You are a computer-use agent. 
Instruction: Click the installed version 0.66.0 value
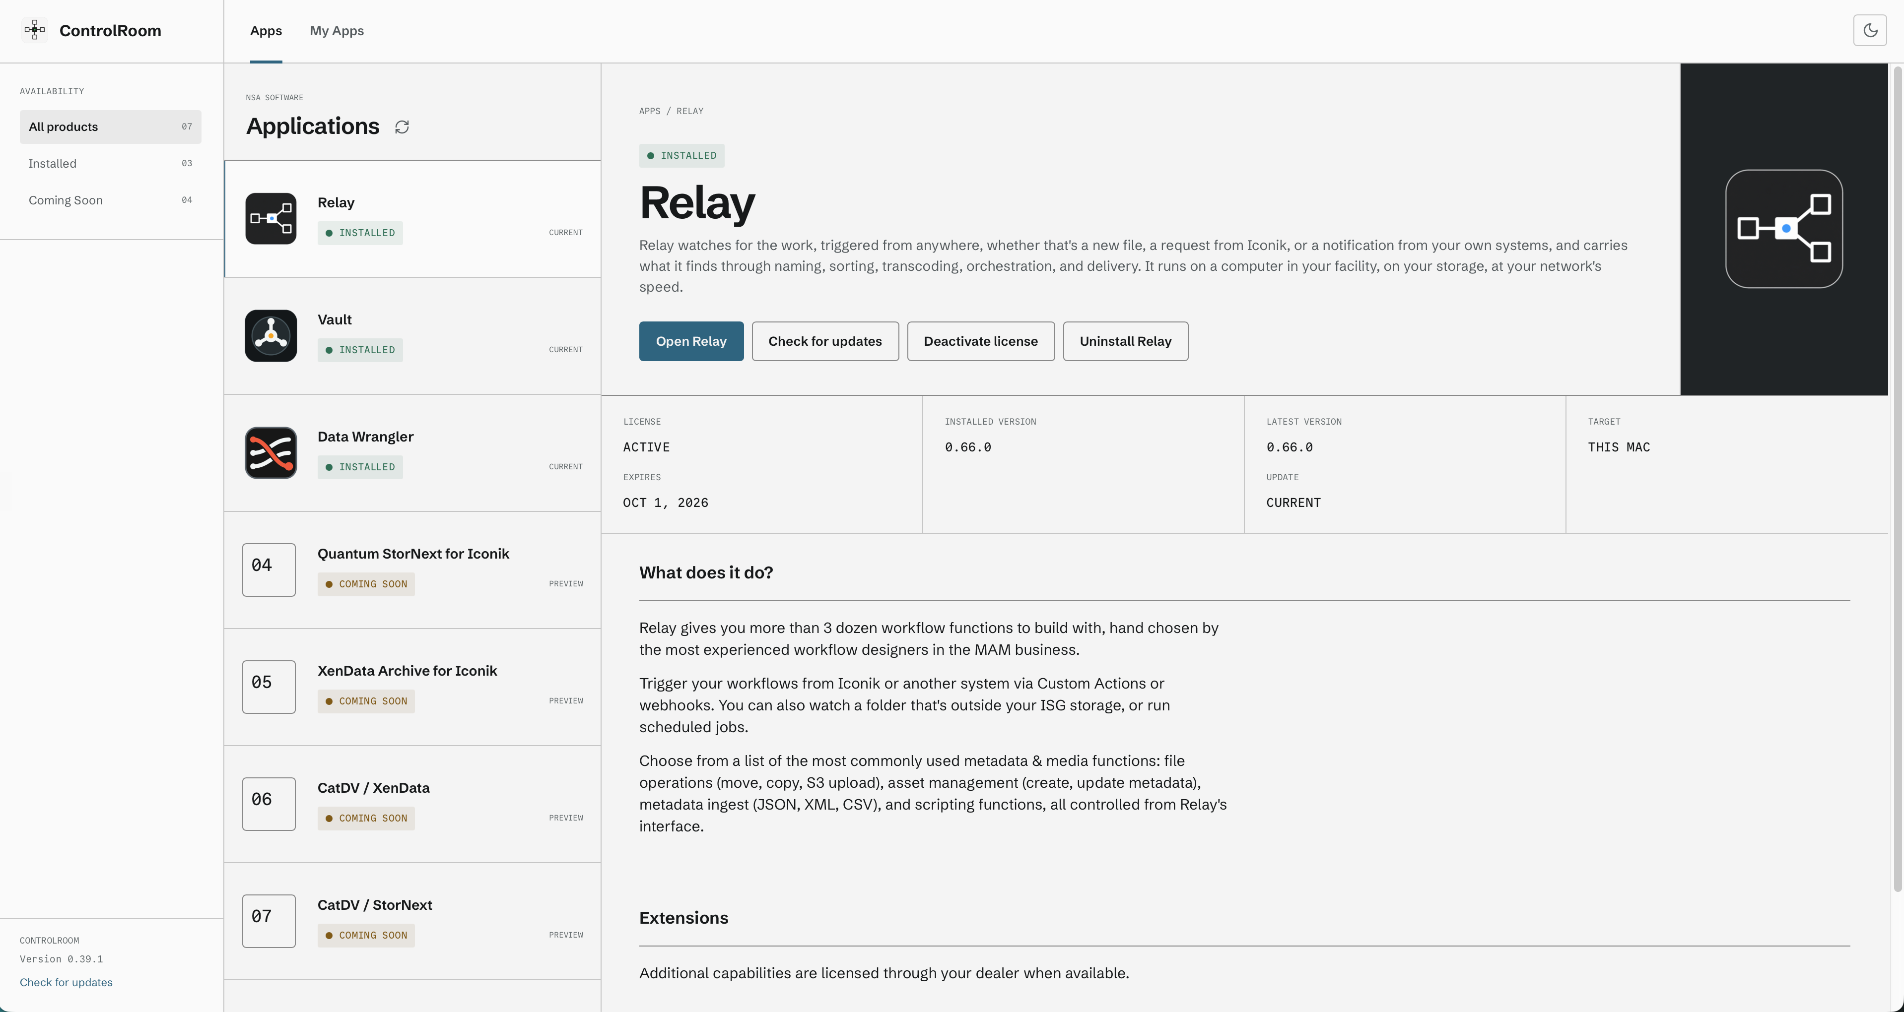point(967,447)
